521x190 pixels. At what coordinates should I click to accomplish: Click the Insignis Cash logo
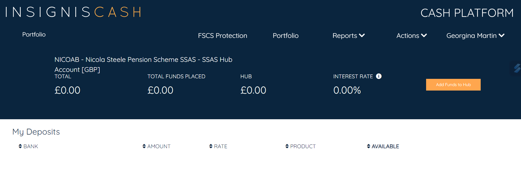[73, 12]
